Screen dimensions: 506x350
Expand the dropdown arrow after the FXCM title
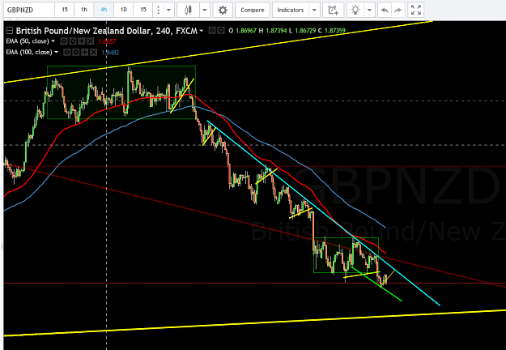202,31
